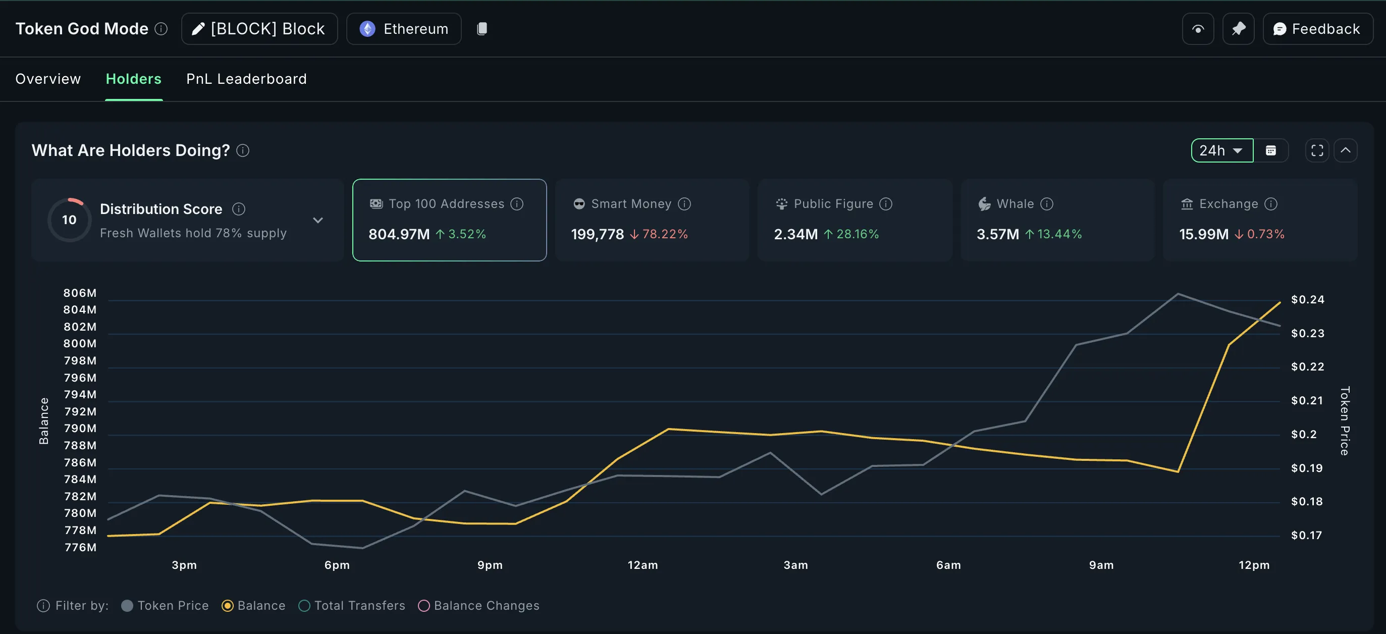Click the info icon beside What Are Holders Doing?
The image size is (1386, 634).
coord(243,151)
